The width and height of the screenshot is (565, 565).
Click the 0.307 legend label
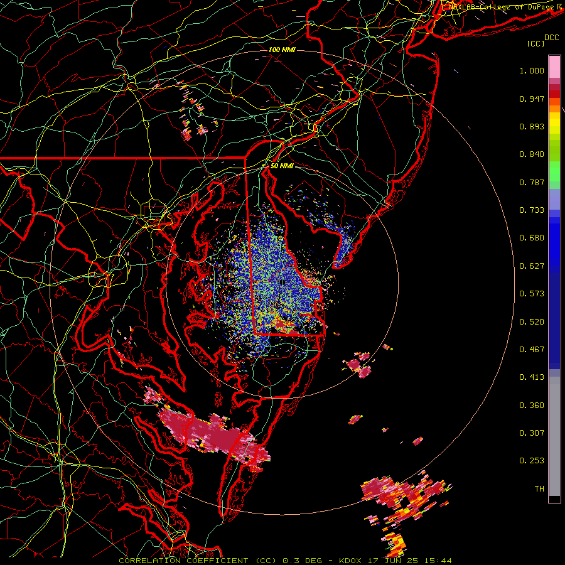532,433
